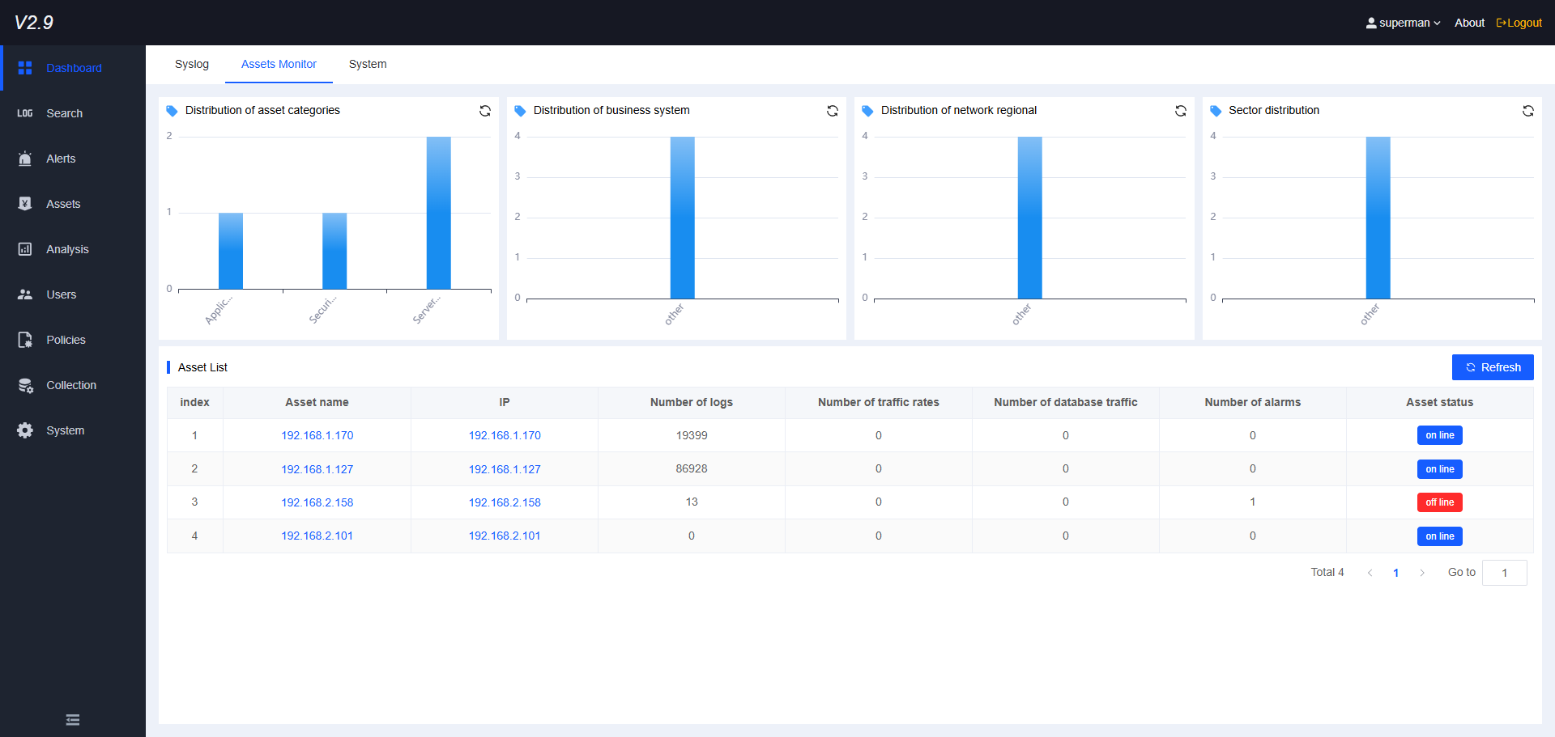Click the Number of alarms column header
The width and height of the screenshot is (1555, 737).
point(1253,402)
